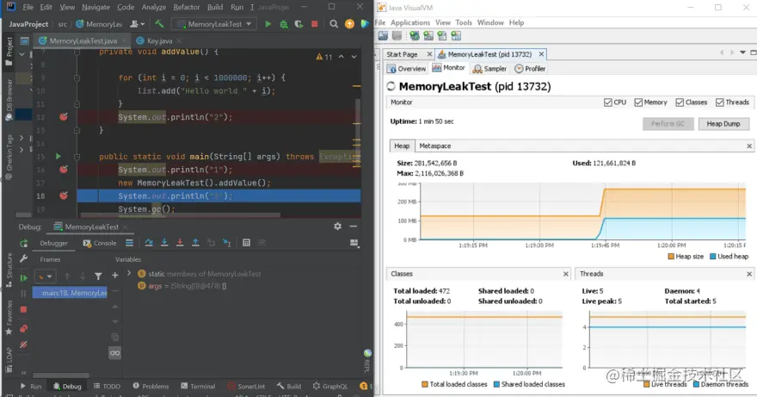Open Search Everywhere with the magnifier icon

click(334, 24)
